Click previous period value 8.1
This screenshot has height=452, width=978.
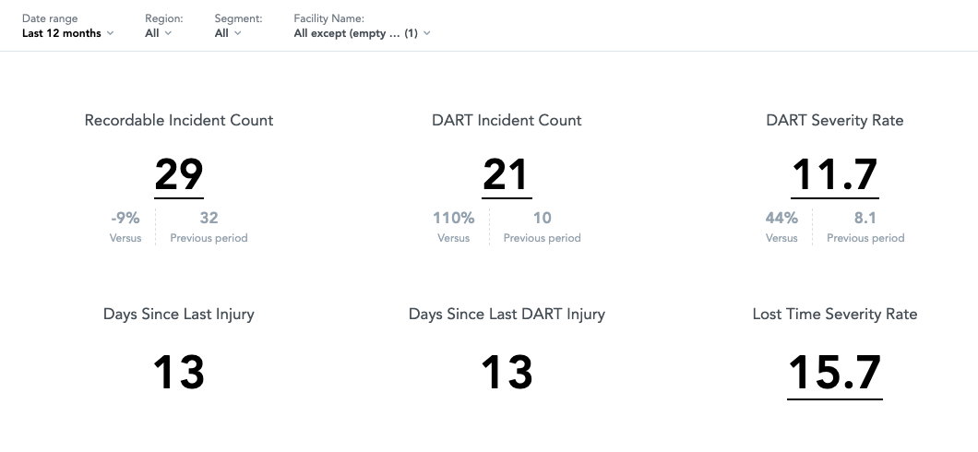[x=865, y=218]
